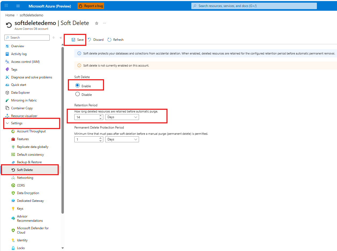Viewport: 337px width, 251px height.
Task: Click the Data Encryption shield icon
Action: point(13,193)
